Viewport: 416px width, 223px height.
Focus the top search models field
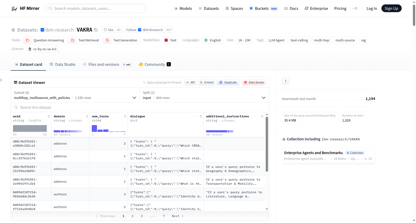pos(96,9)
